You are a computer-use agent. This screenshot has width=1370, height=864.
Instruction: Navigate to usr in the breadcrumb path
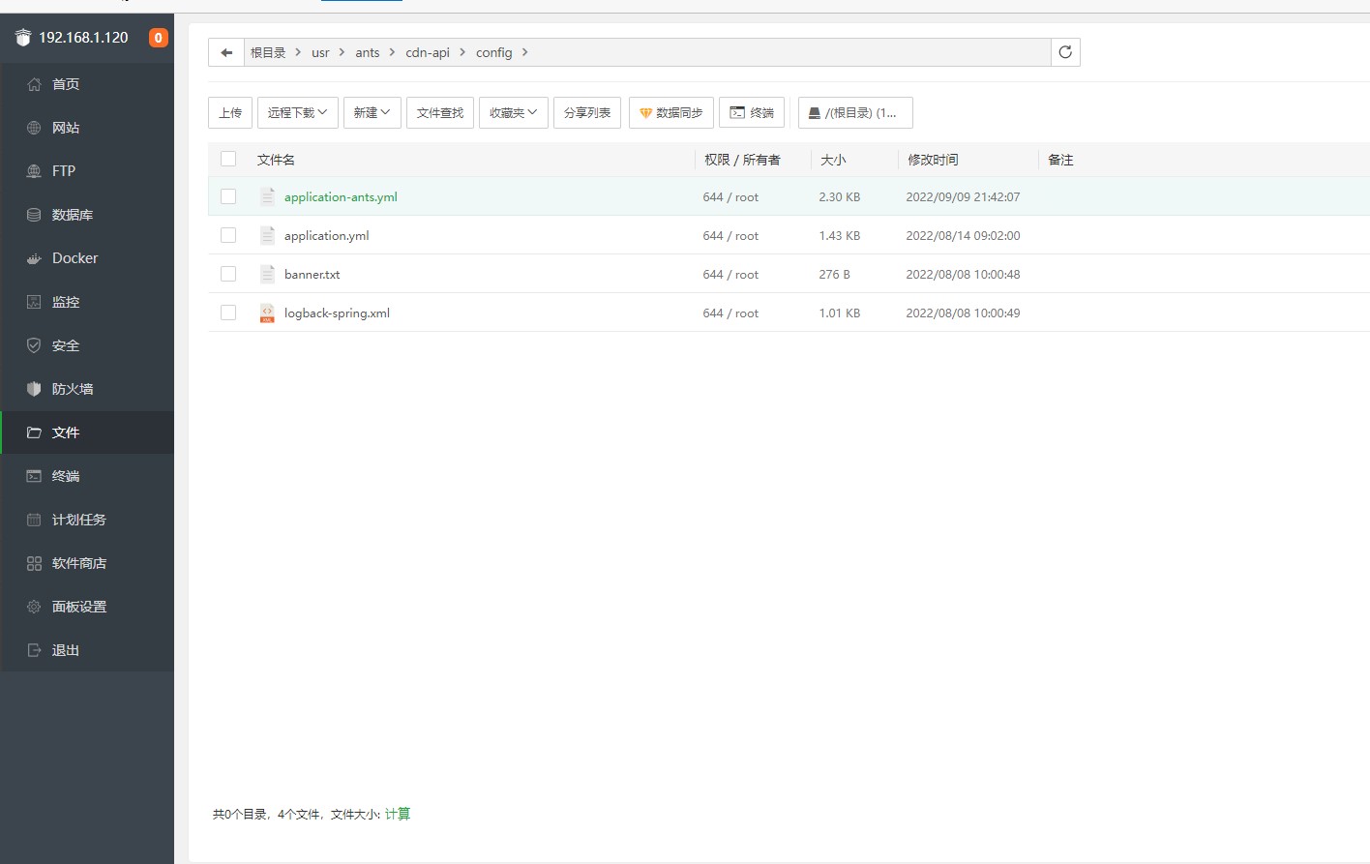320,52
